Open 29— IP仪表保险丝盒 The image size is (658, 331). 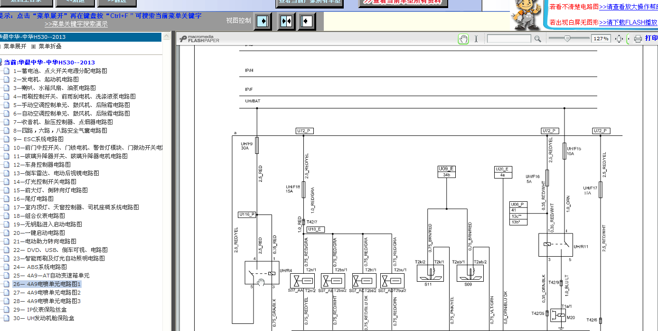40,310
